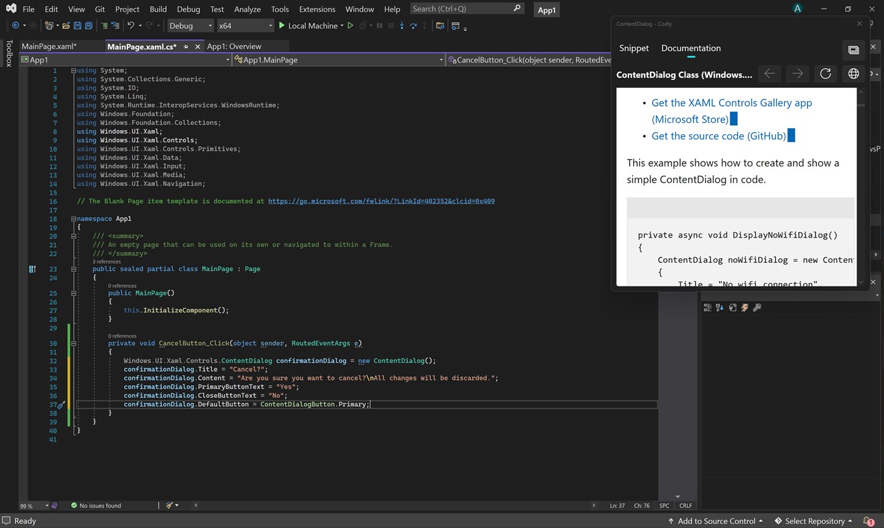This screenshot has height=528, width=884.
Task: Toggle categorized view in Properties panel
Action: point(708,307)
